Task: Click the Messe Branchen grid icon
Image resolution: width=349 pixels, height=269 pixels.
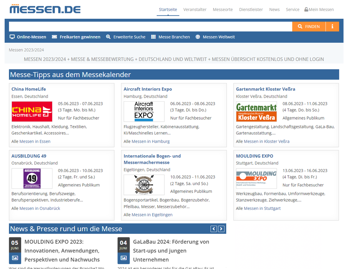Action: [x=153, y=37]
